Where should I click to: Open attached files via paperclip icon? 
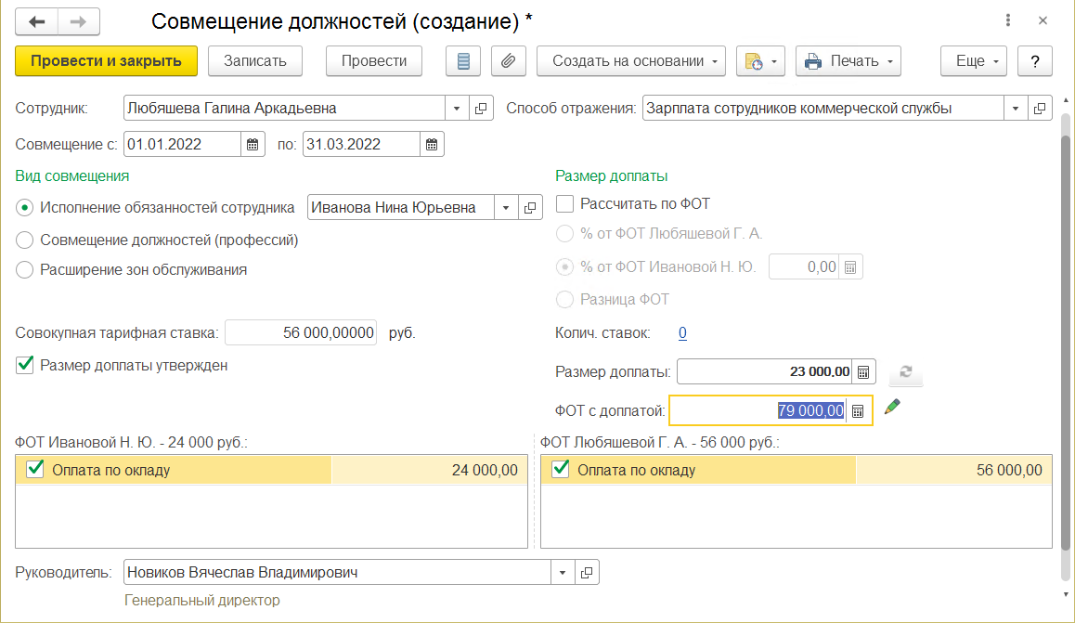pos(508,61)
